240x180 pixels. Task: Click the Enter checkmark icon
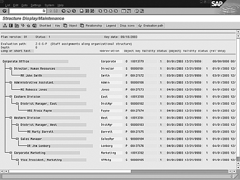(x=4, y=11)
